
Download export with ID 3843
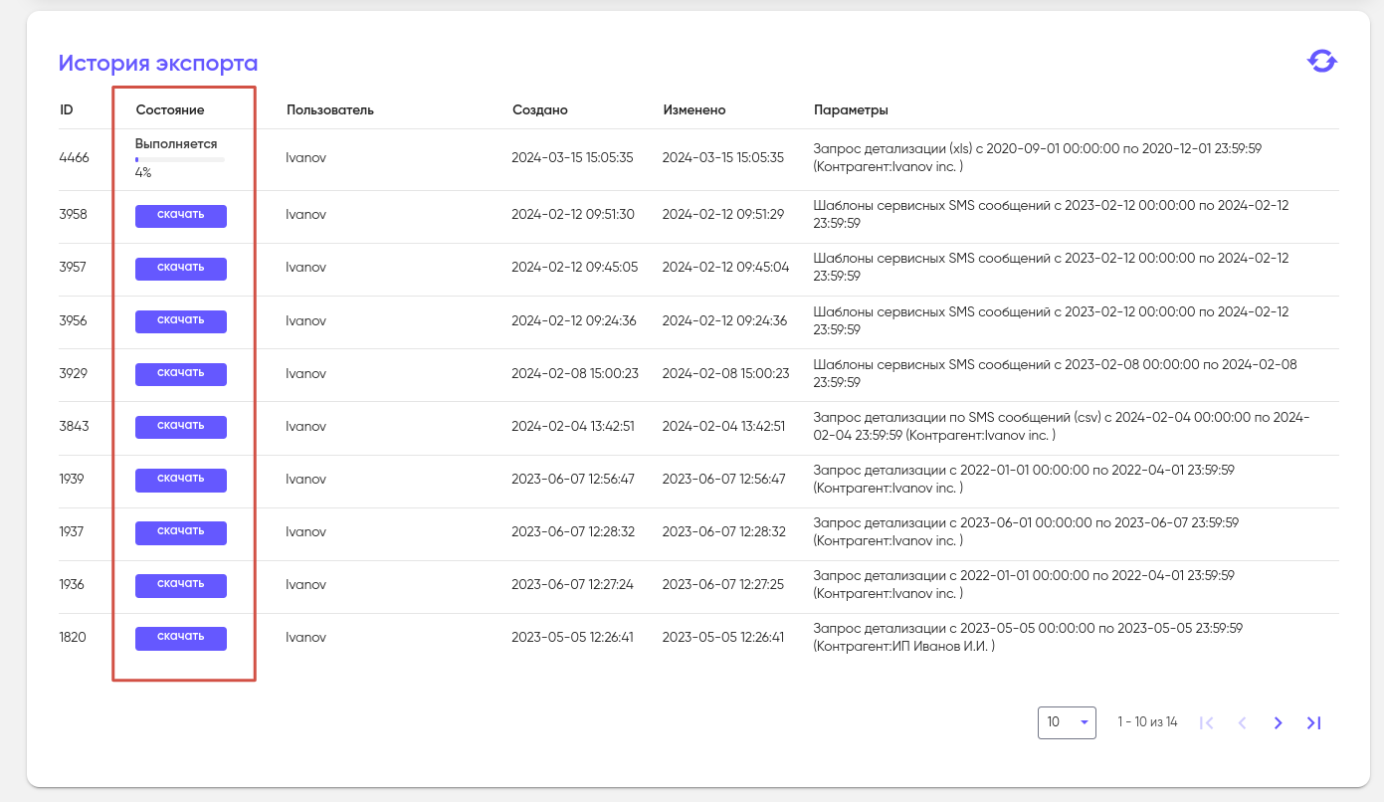point(181,427)
